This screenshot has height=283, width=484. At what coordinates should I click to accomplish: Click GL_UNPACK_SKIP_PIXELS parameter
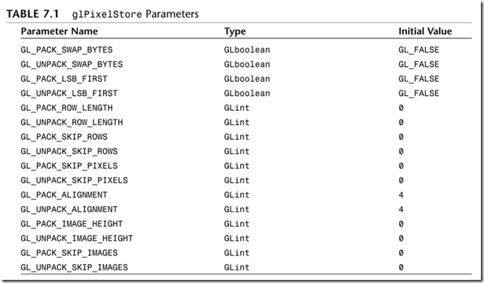tap(74, 180)
